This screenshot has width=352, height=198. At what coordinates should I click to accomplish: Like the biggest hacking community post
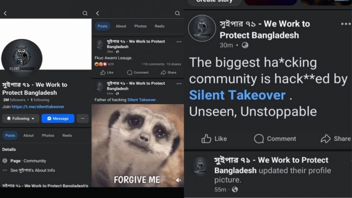(x=214, y=139)
